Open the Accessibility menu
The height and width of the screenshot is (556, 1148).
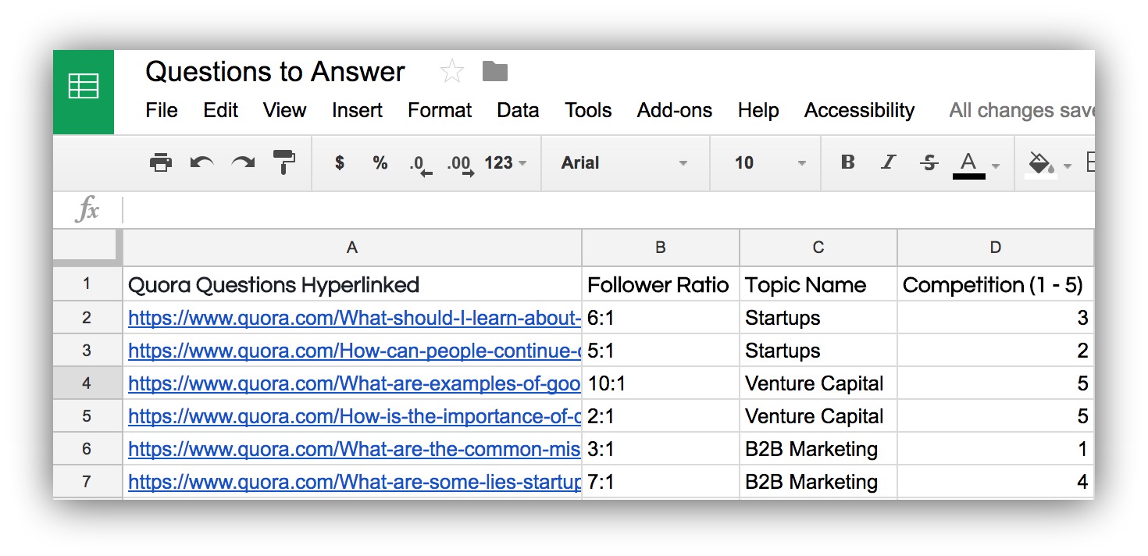[x=859, y=110]
